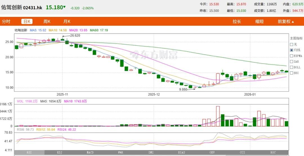Image resolution: width=304 pixels, height=156 pixels.
Task: Click the 缩短 shorten button
Action: tap(260, 21)
